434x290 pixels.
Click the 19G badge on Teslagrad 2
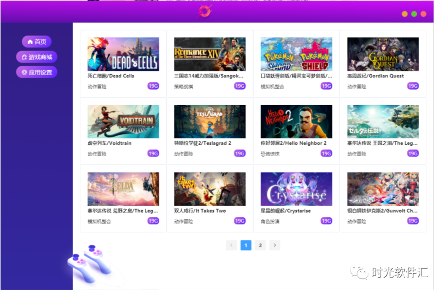pyautogui.click(x=239, y=153)
